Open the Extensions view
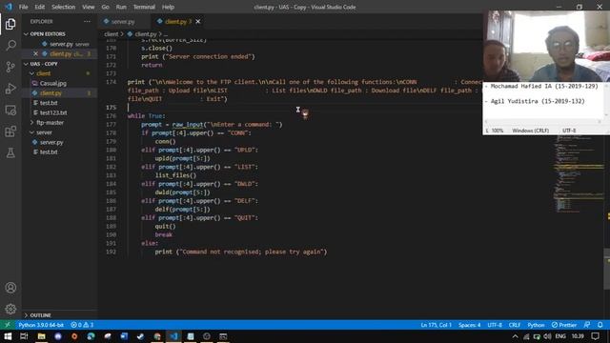Viewport: 610px width, 343px height. [10, 131]
